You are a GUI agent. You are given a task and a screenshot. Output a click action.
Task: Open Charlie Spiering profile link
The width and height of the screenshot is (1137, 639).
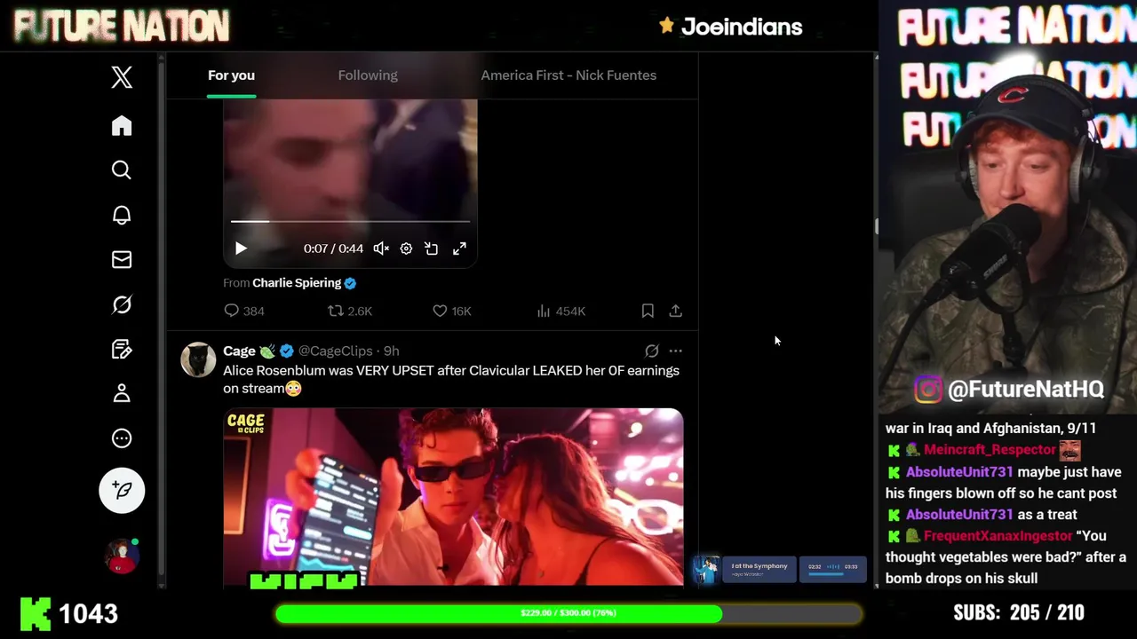point(297,282)
